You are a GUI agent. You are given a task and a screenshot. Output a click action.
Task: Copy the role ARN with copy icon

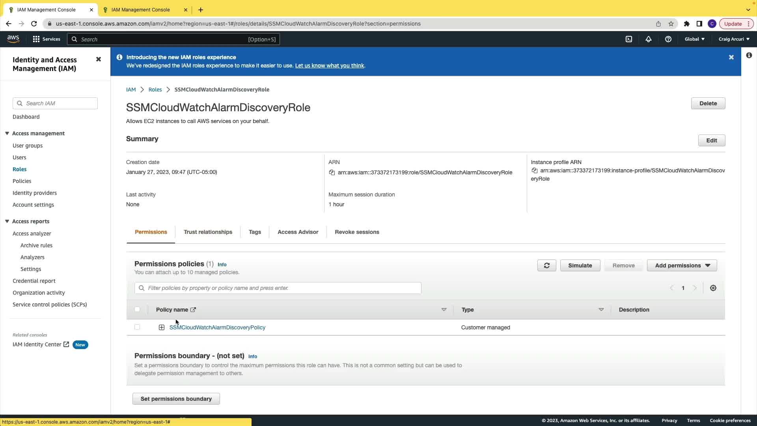coord(332,172)
